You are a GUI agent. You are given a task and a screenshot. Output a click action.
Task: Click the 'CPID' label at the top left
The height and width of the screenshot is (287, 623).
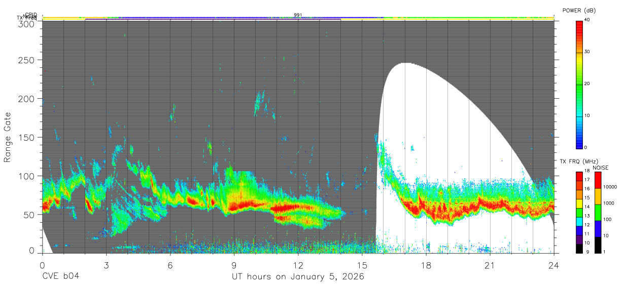tap(31, 15)
